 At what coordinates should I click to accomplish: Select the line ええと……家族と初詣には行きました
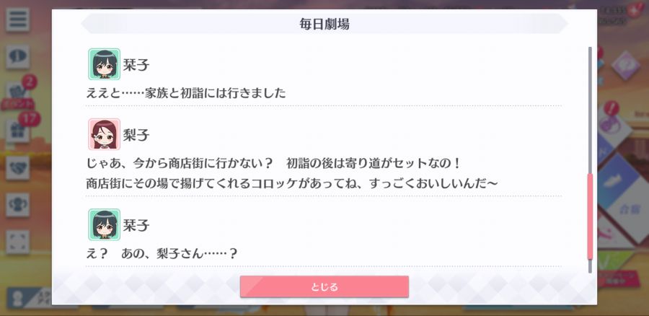(x=186, y=93)
